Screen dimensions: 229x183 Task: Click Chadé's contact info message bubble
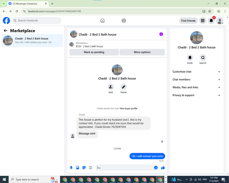(114, 123)
